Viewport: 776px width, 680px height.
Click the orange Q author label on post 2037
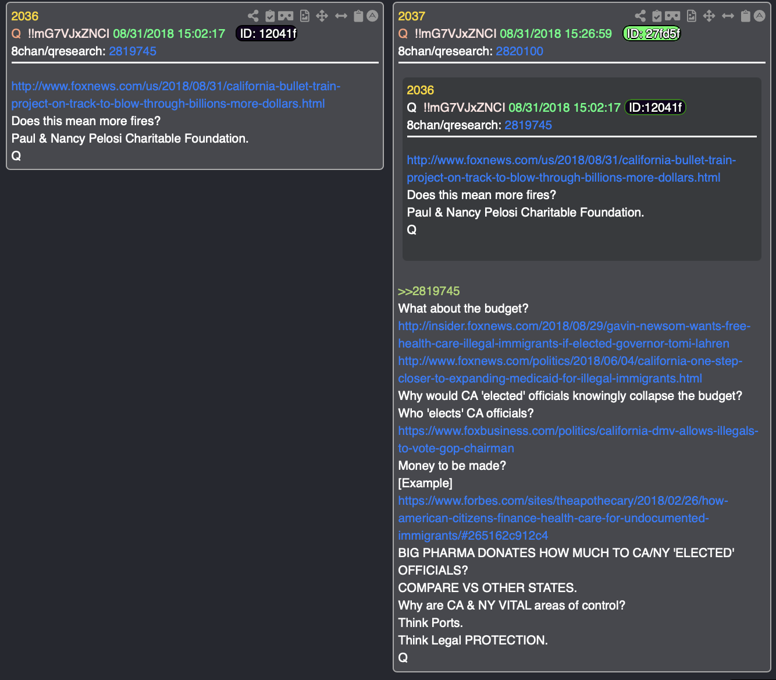pos(403,34)
